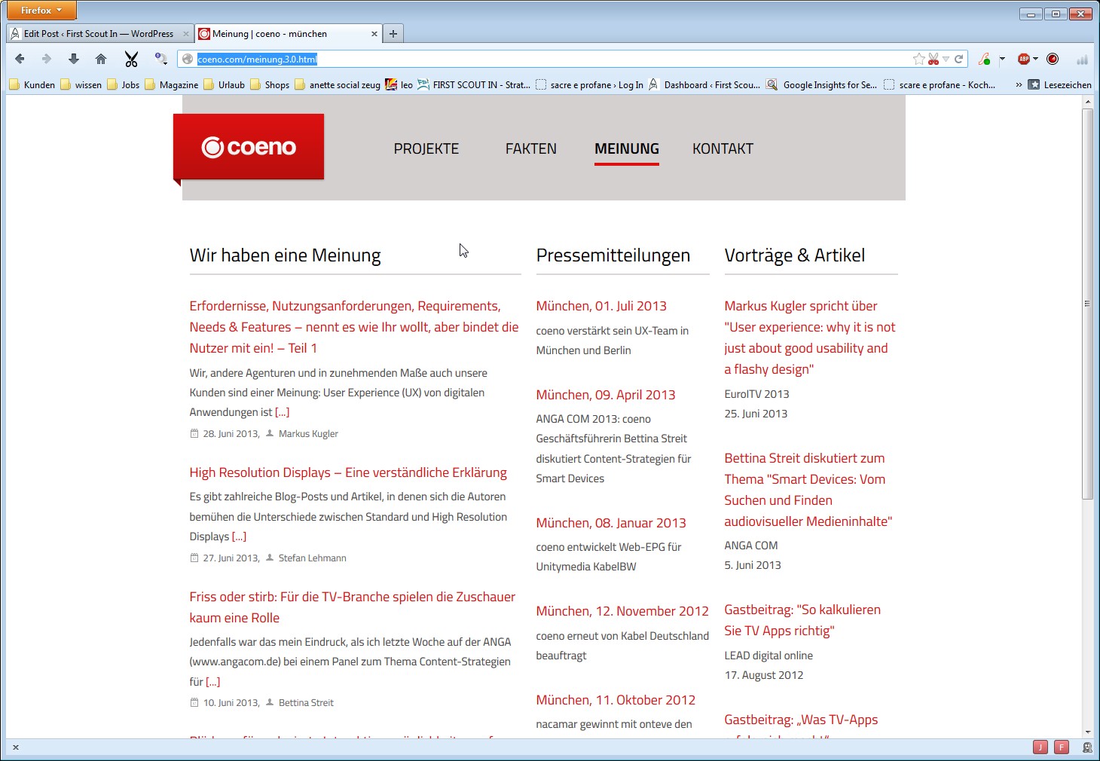Screen dimensions: 1100x761
Task: Open the KONTAKT navigation item
Action: [x=723, y=148]
